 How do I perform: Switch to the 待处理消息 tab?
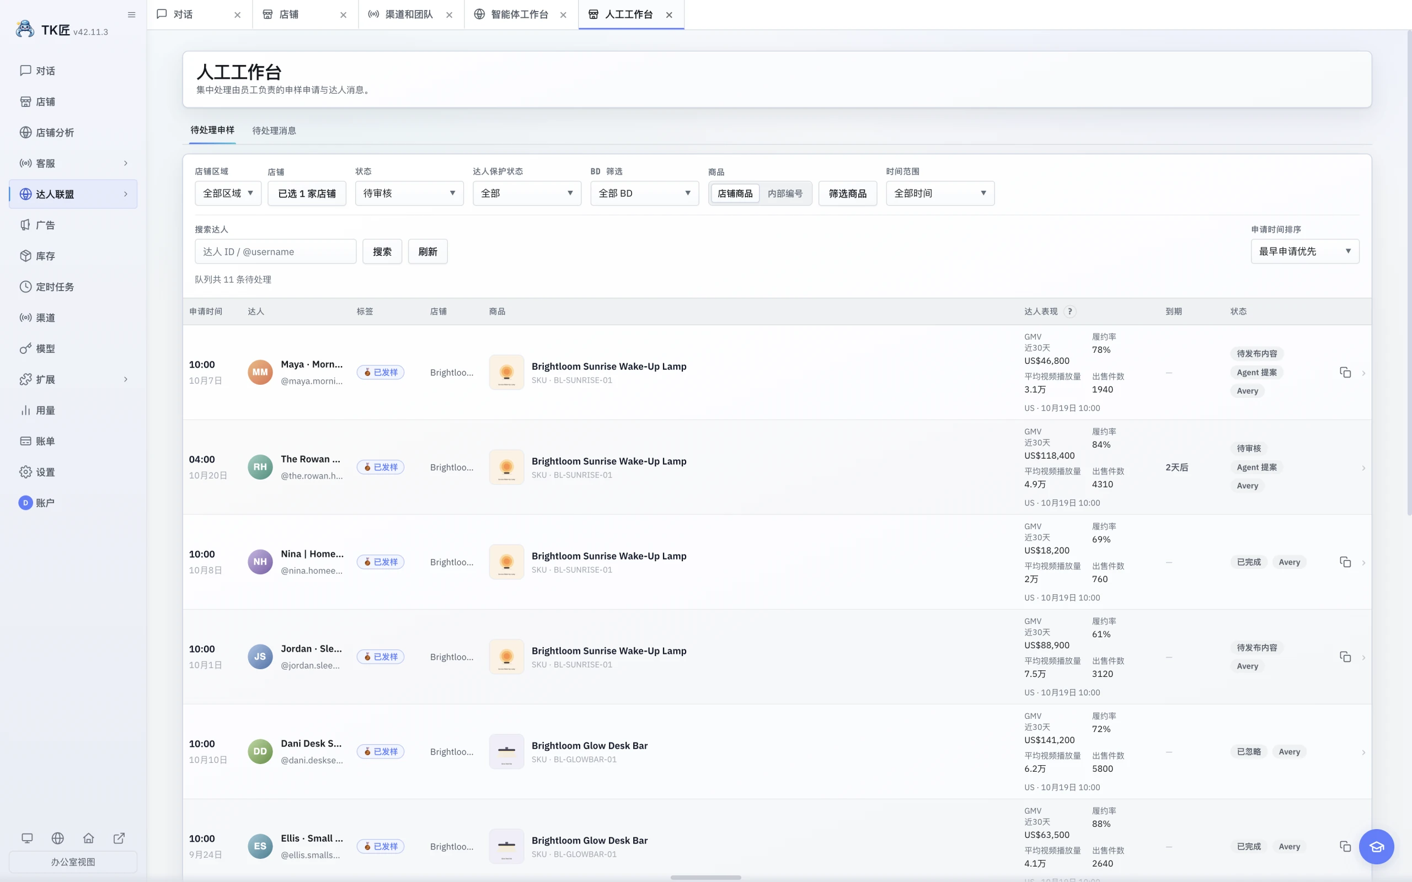click(274, 131)
